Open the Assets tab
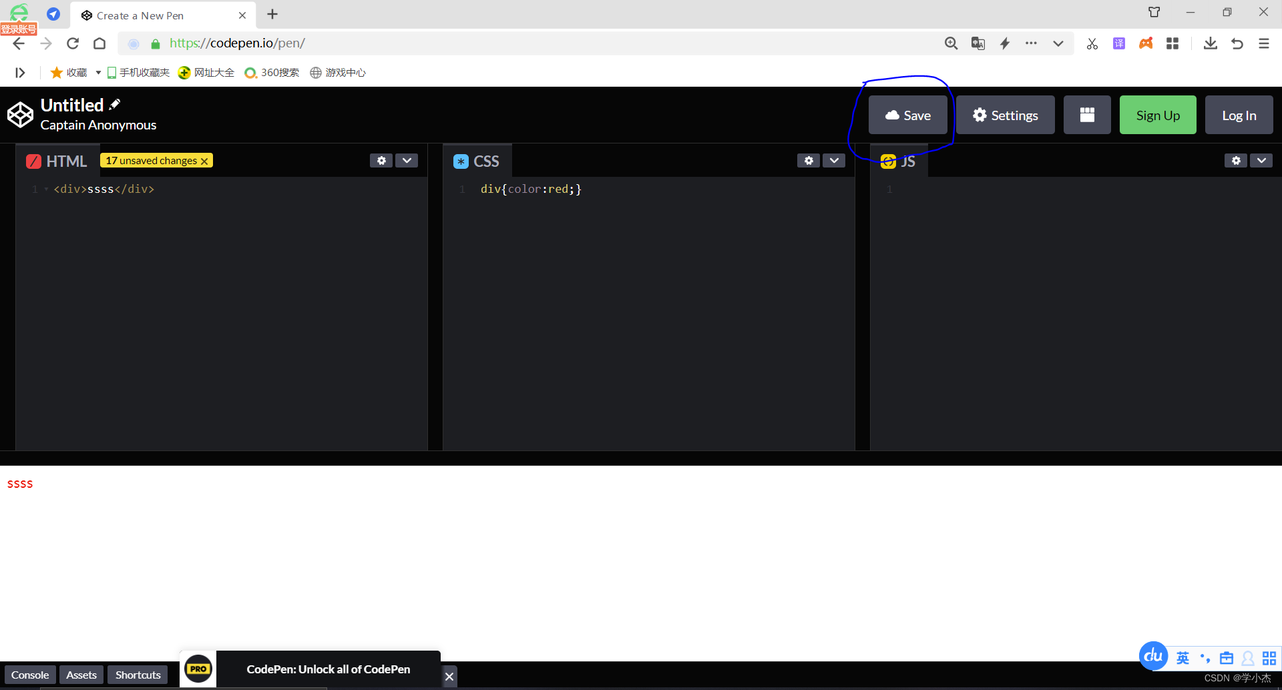The width and height of the screenshot is (1282, 690). pyautogui.click(x=81, y=675)
